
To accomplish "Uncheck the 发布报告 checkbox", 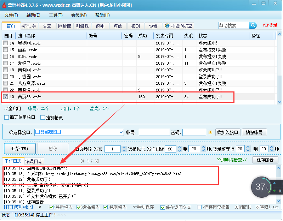I will (79, 207).
